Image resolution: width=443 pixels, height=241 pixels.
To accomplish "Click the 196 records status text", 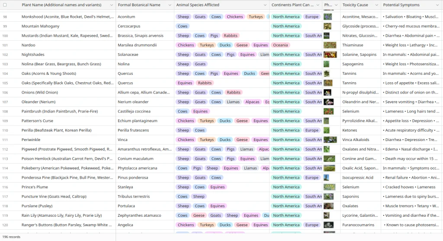I will pyautogui.click(x=11, y=237).
